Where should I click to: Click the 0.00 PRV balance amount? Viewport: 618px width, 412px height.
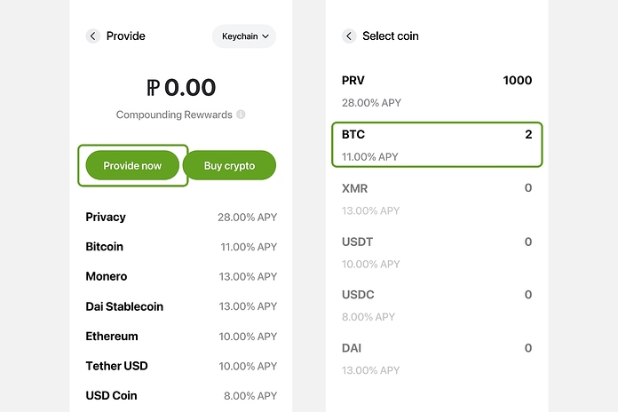[x=181, y=88]
